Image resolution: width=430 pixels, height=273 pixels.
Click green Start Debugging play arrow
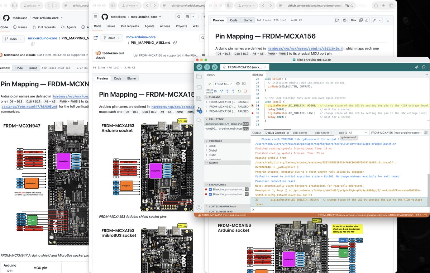(210, 83)
